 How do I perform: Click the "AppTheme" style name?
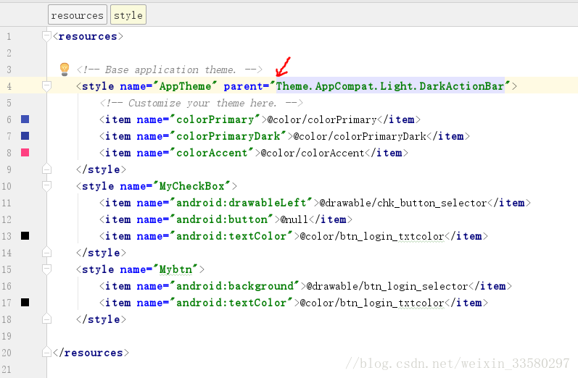185,86
